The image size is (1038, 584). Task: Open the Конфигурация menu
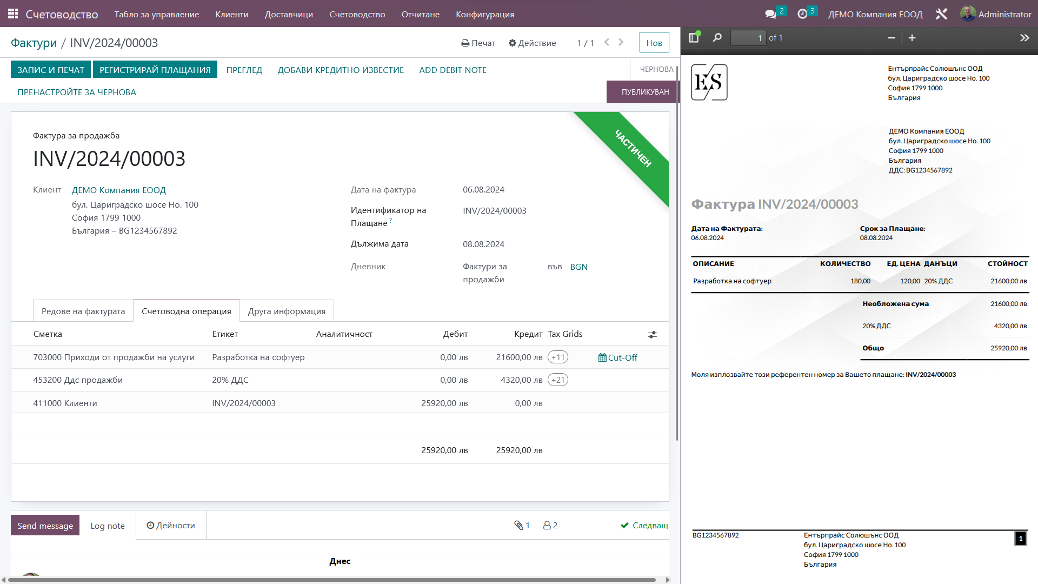click(x=485, y=14)
